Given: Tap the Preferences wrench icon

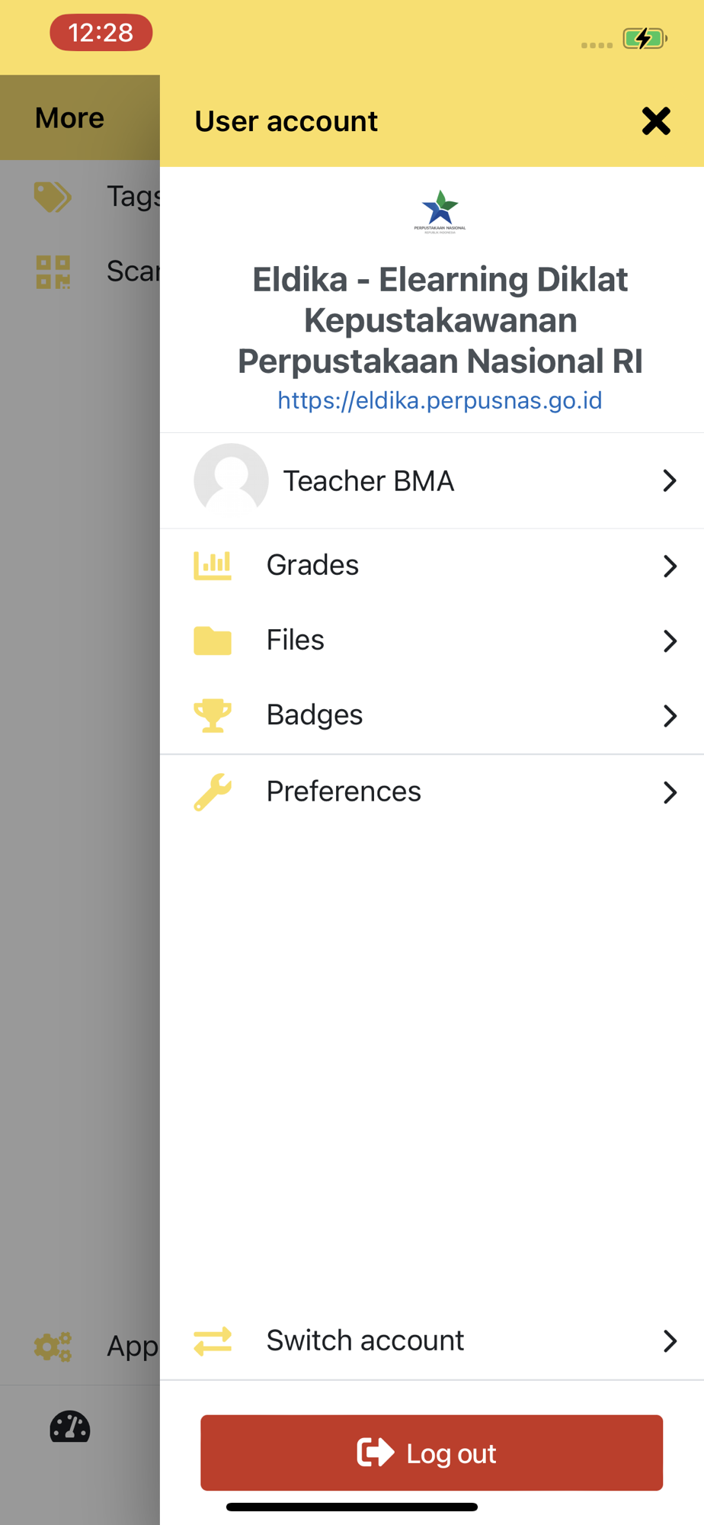Looking at the screenshot, I should coord(213,791).
